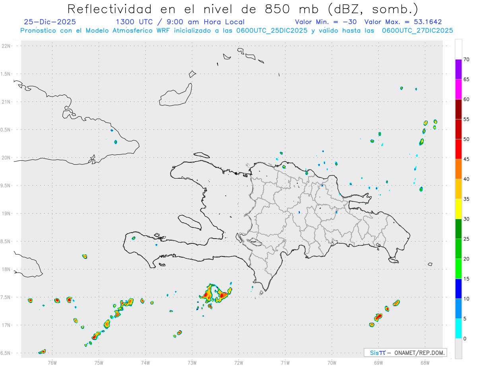Click the "21N" latitude label
This screenshot has height=368, width=477.
click(x=7, y=102)
